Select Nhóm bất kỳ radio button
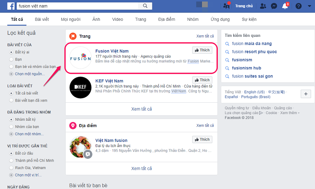 (x=11, y=120)
